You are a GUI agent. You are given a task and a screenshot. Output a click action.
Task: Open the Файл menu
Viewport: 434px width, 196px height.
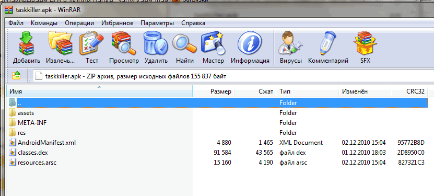[16, 23]
